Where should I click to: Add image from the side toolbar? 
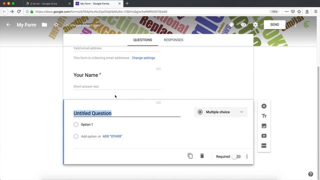(x=264, y=126)
